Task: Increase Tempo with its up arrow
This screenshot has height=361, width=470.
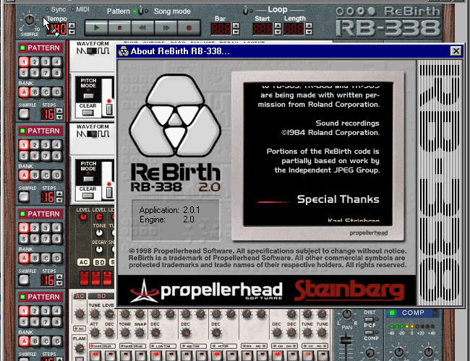Action: tap(72, 26)
